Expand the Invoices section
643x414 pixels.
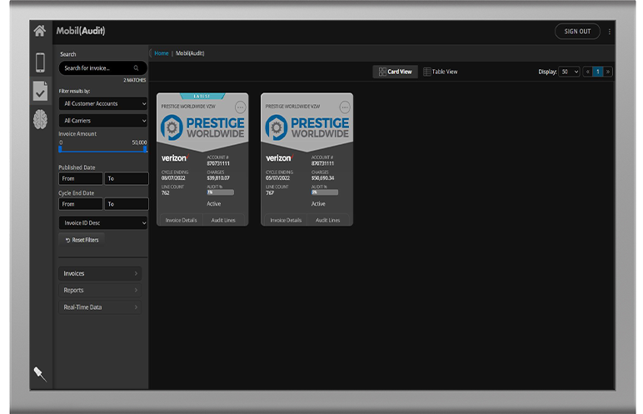[100, 274]
